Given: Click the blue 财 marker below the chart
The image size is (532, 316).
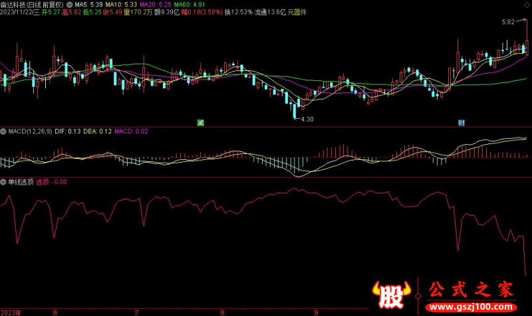Looking at the screenshot, I should [462, 123].
